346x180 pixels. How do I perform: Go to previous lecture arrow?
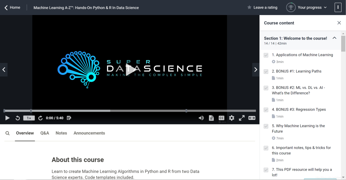point(4,70)
